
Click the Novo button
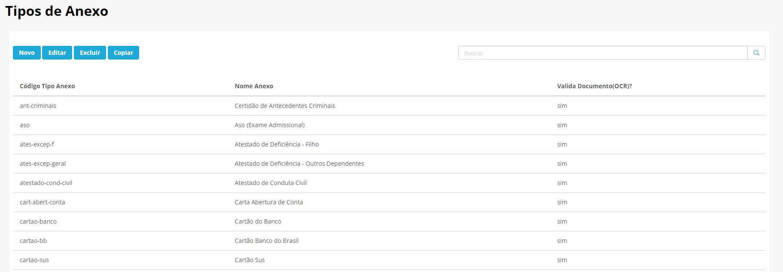(x=27, y=53)
